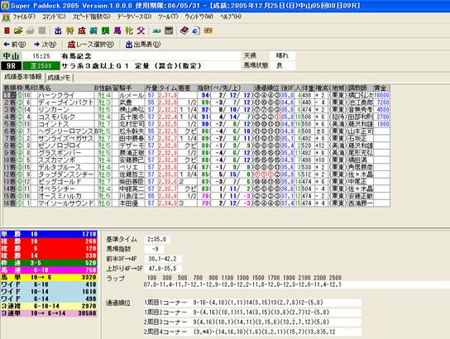450x339 pixels.
Task: Click the 基準タイム value 2:35.0
Action: point(156,239)
